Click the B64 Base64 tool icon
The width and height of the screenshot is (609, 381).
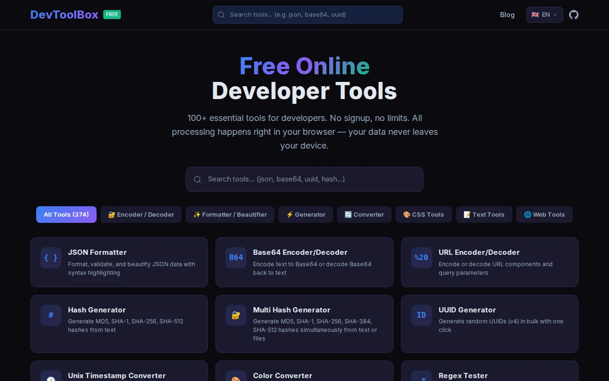tap(236, 258)
